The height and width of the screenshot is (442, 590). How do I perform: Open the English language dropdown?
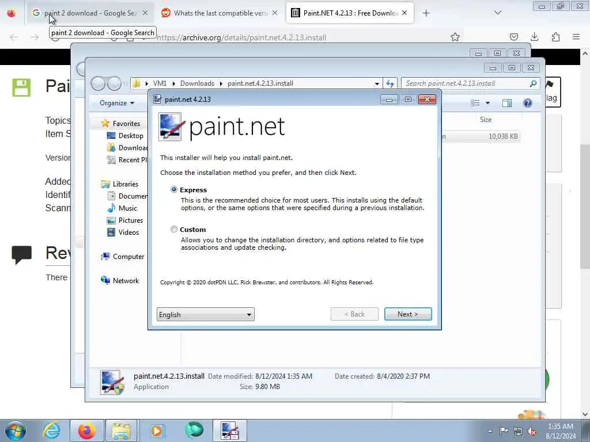point(206,314)
